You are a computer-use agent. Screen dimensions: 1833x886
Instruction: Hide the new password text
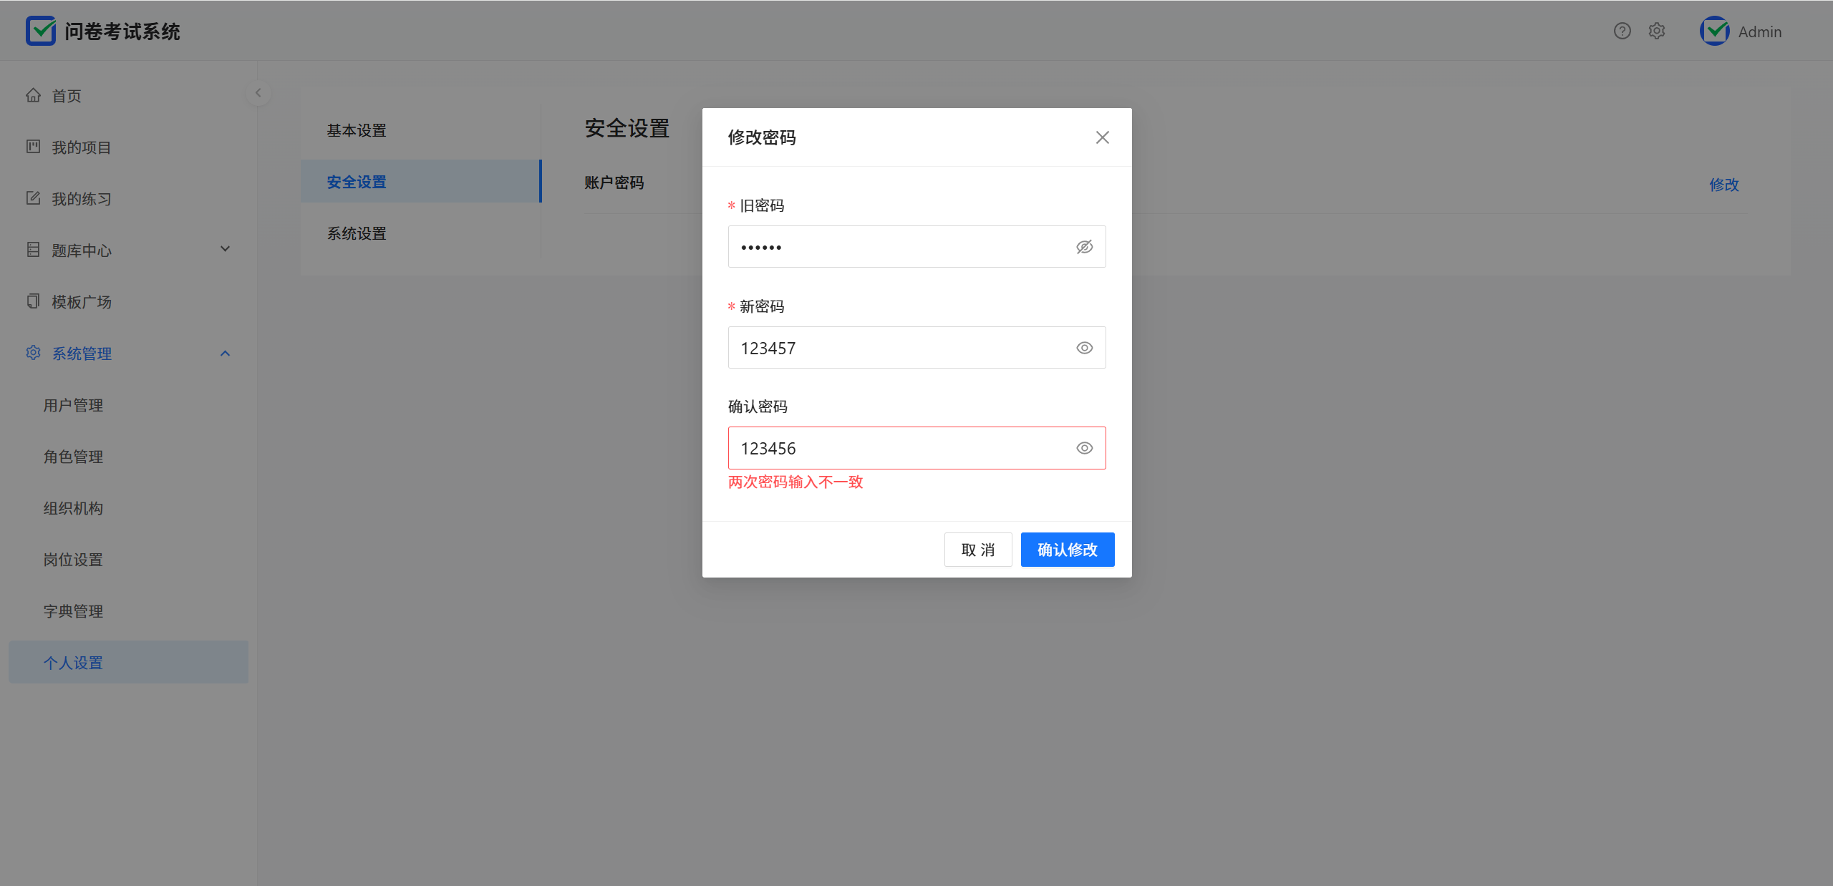coord(1085,348)
